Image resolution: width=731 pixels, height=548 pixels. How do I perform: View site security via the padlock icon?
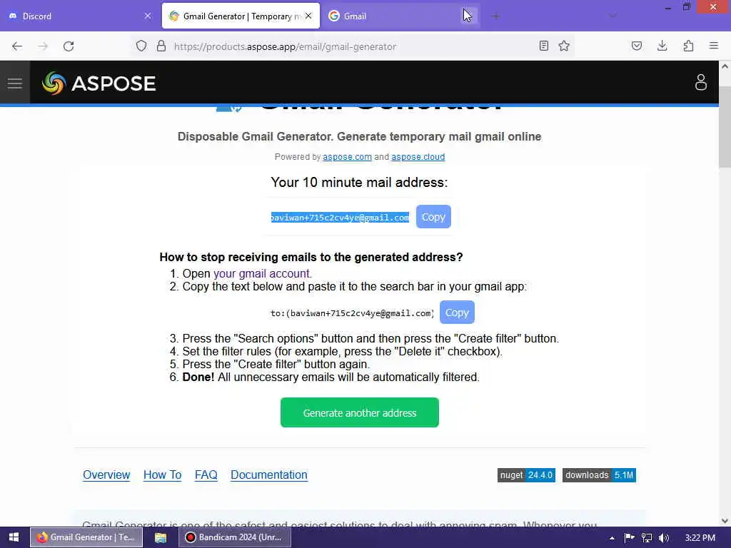(161, 46)
